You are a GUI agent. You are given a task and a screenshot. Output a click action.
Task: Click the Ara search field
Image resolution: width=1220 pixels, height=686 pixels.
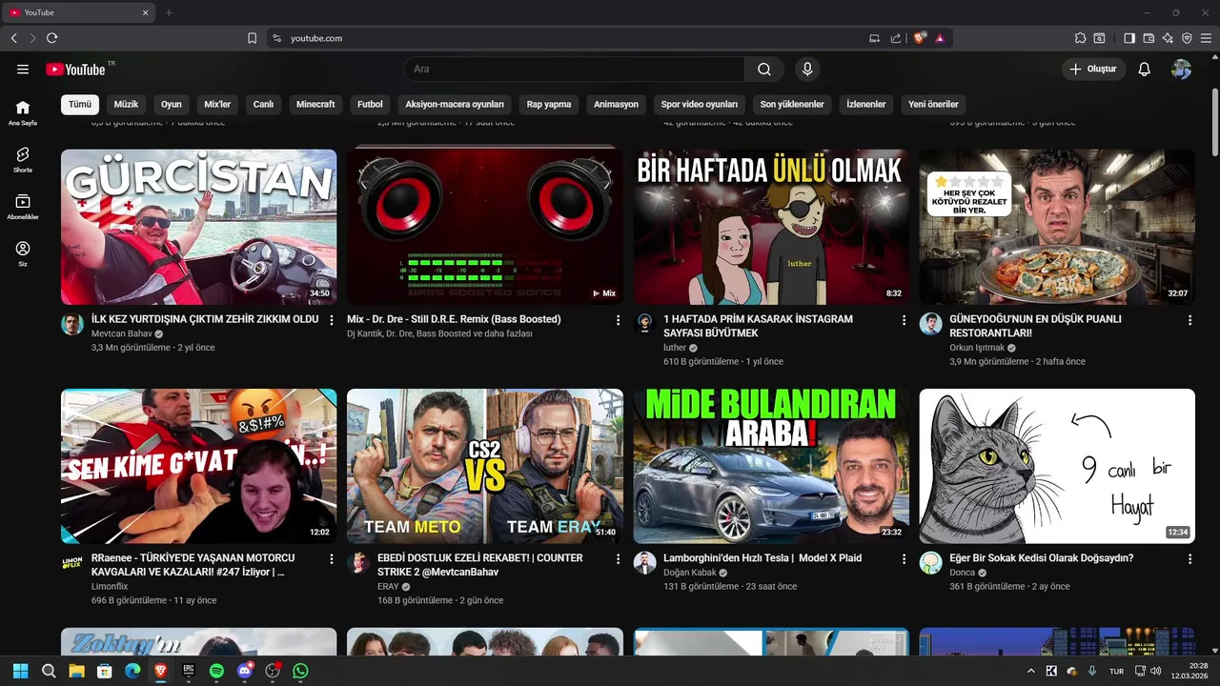[575, 70]
